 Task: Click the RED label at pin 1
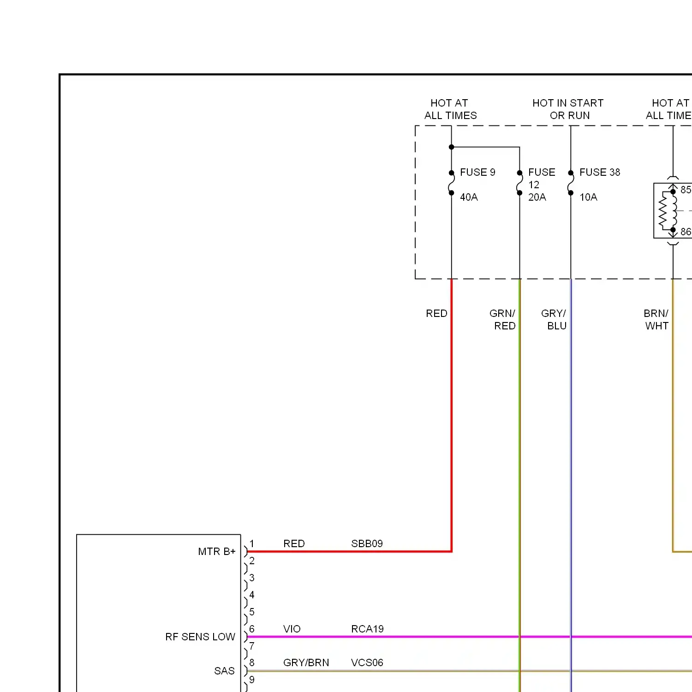(x=294, y=543)
